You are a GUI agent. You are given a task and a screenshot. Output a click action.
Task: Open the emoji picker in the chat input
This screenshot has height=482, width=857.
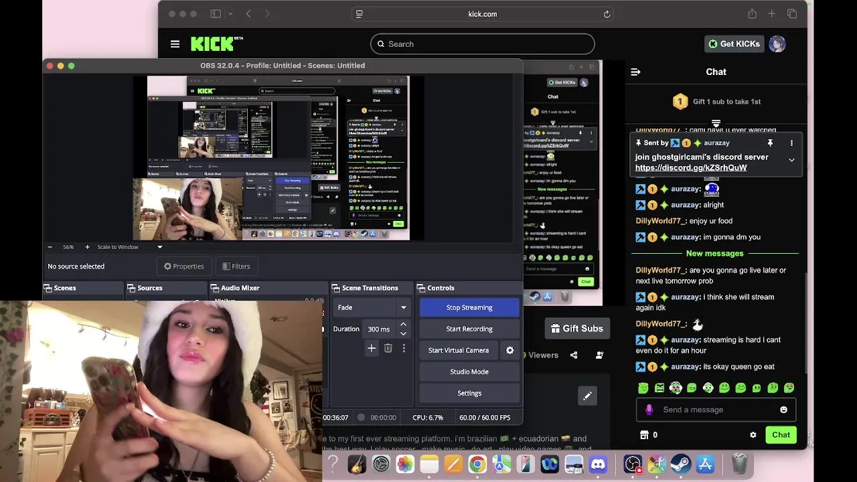pos(783,410)
